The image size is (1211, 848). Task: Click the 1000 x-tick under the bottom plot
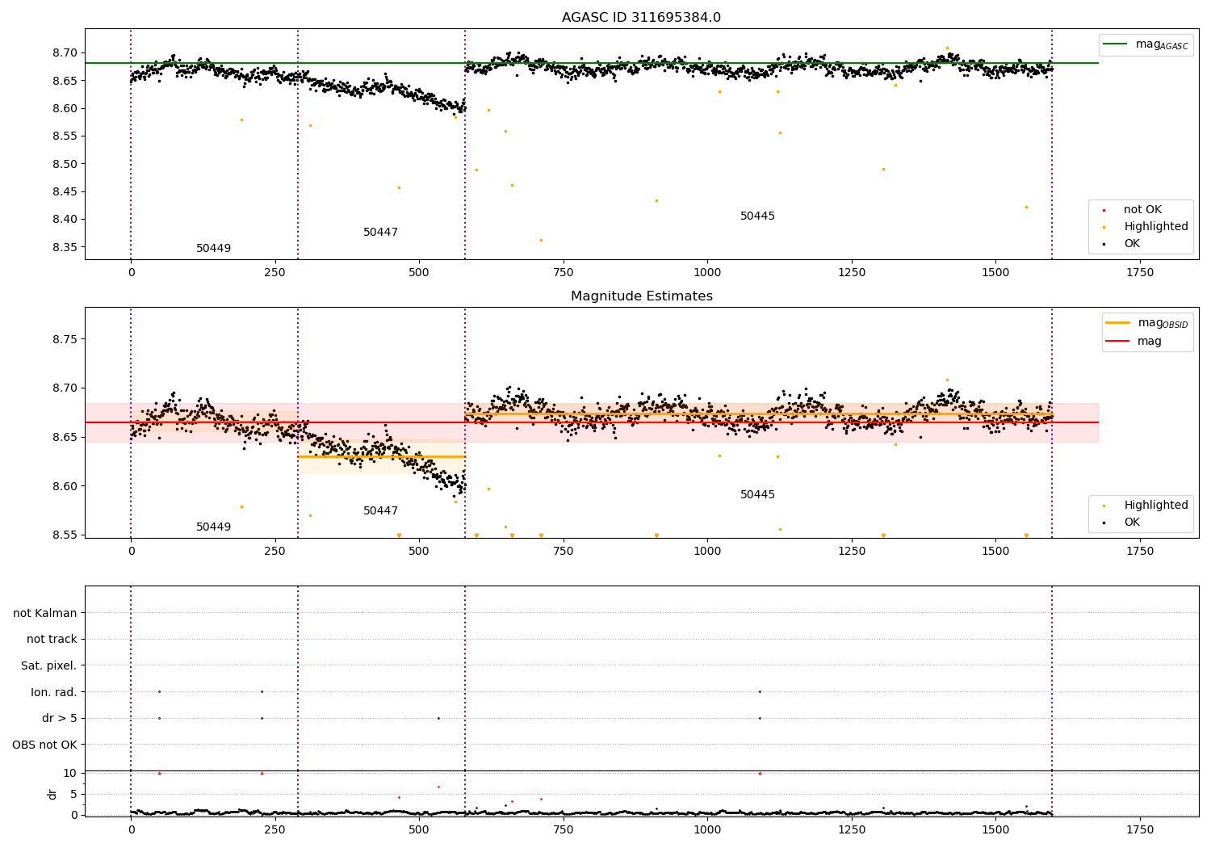click(707, 830)
